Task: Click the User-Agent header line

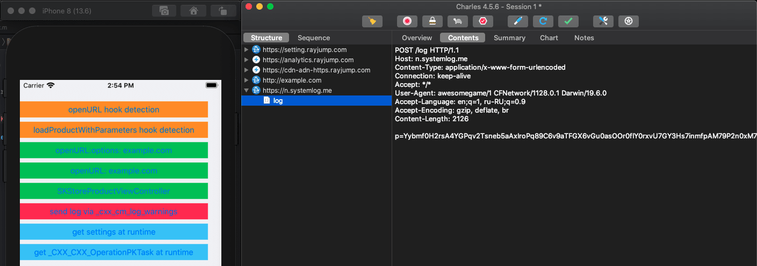Action: coord(501,93)
